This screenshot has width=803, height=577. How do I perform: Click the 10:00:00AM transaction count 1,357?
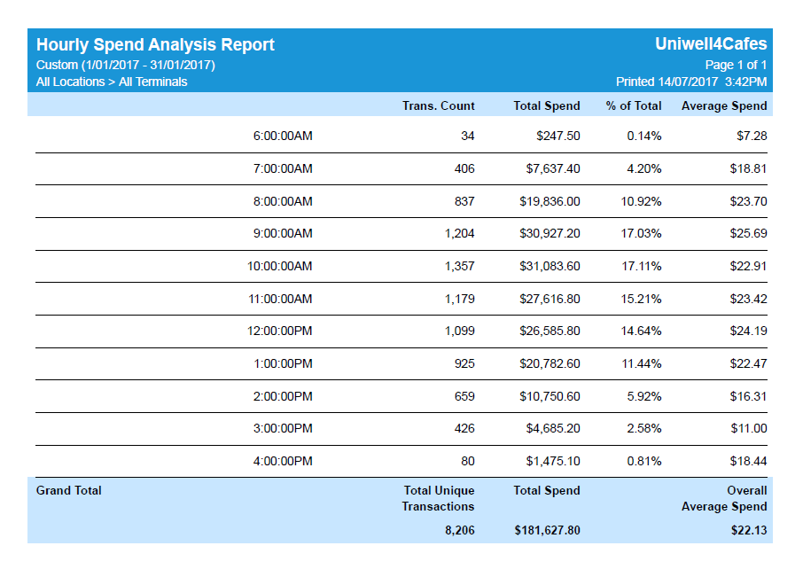pos(459,266)
